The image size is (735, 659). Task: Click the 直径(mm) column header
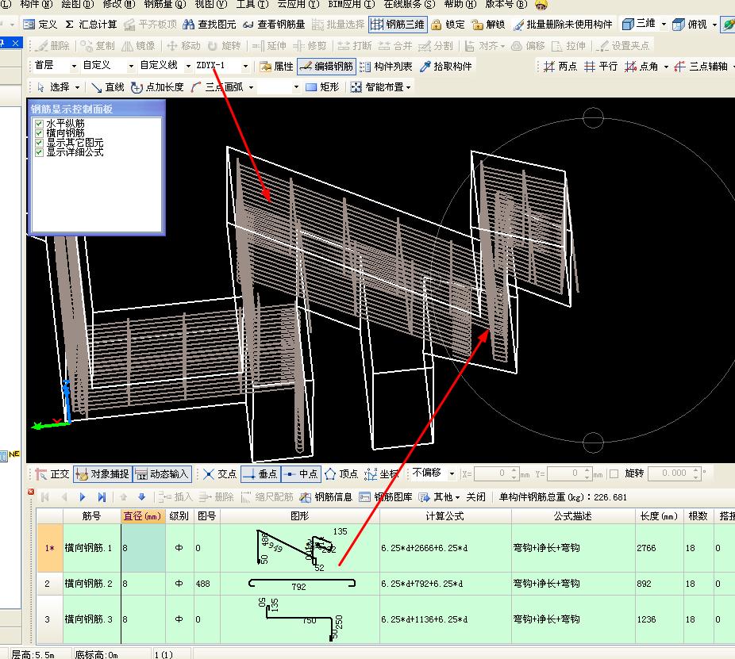coord(143,516)
